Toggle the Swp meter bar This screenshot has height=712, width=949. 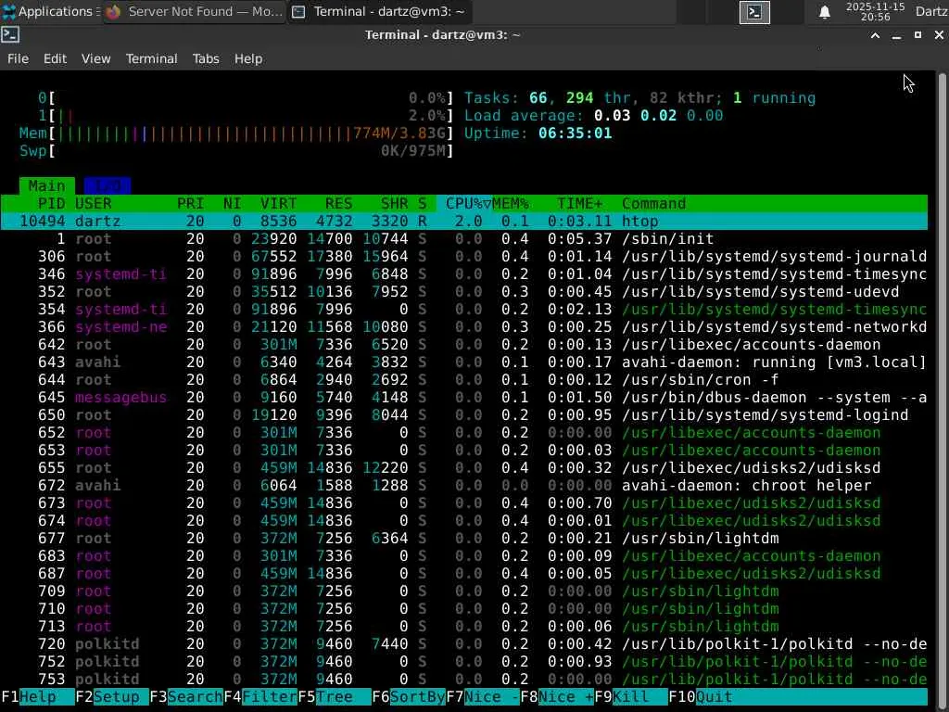click(236, 151)
